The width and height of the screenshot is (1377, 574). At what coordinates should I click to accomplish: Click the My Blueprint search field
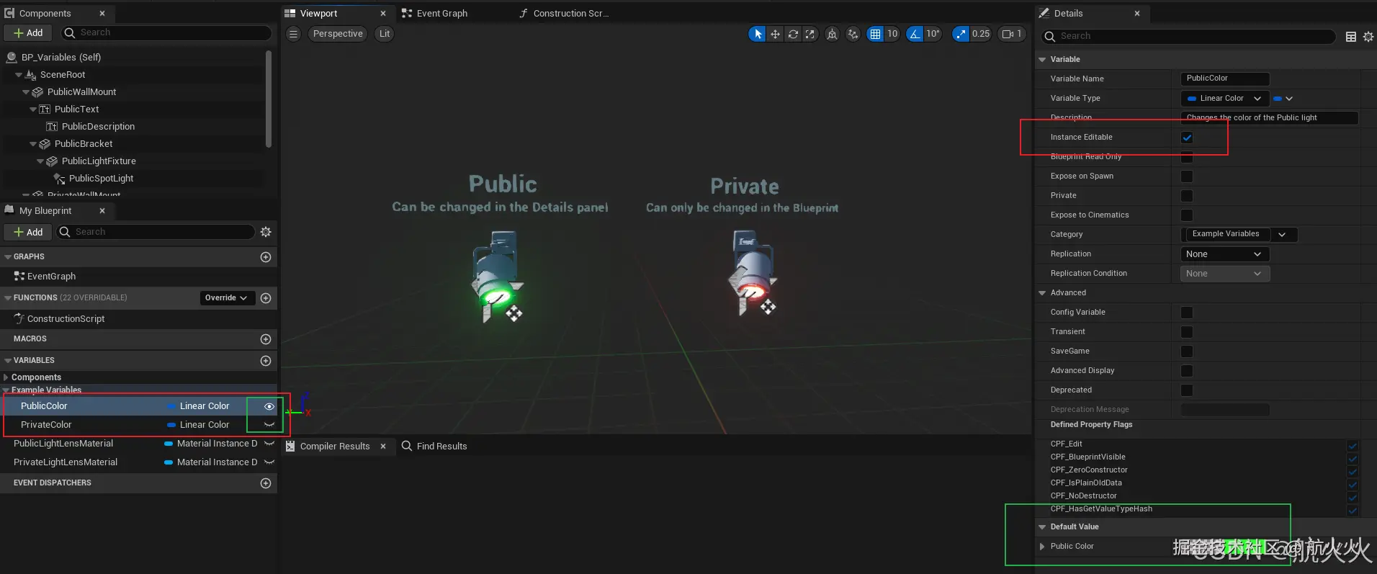155,232
